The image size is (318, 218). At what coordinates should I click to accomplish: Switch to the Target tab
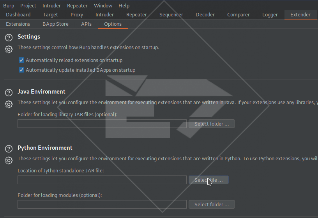[50, 14]
